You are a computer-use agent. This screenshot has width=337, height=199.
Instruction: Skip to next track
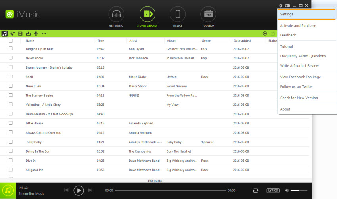[x=90, y=190]
